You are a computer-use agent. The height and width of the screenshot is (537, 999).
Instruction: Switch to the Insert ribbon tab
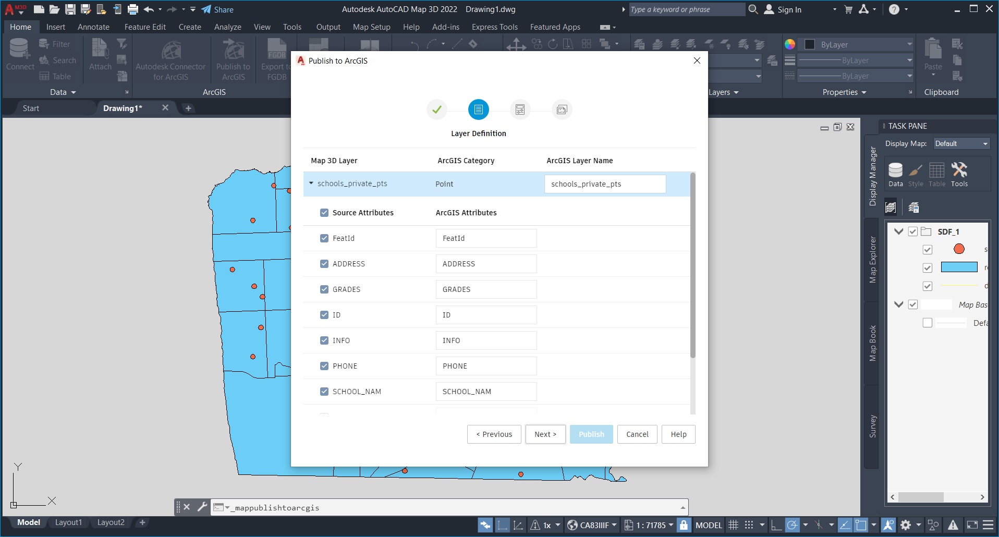[x=56, y=27]
